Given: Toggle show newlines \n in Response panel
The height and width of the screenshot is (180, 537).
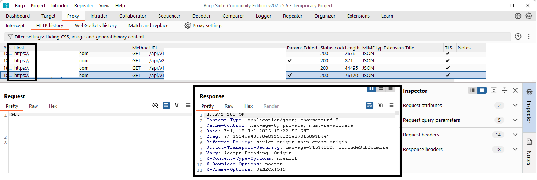Looking at the screenshot, I should pos(381,105).
